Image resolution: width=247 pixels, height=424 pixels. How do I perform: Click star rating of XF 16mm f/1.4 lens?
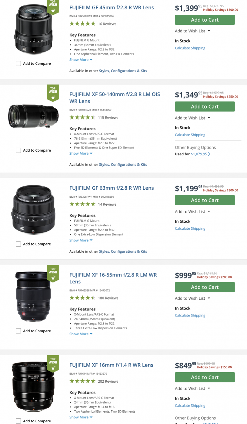point(82,381)
